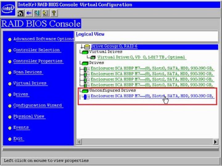This screenshot has width=222, height=166.
Task: Click the Drive Group 0 cylinder icon
Action: [x=87, y=47]
